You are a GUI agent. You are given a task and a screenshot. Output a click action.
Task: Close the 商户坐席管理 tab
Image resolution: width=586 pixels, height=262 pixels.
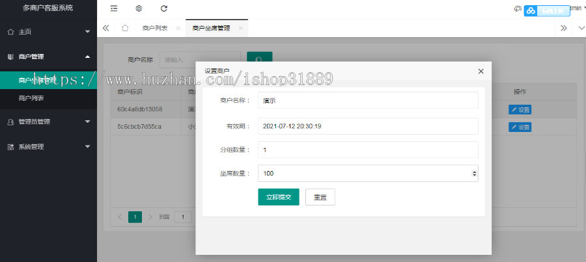click(241, 29)
